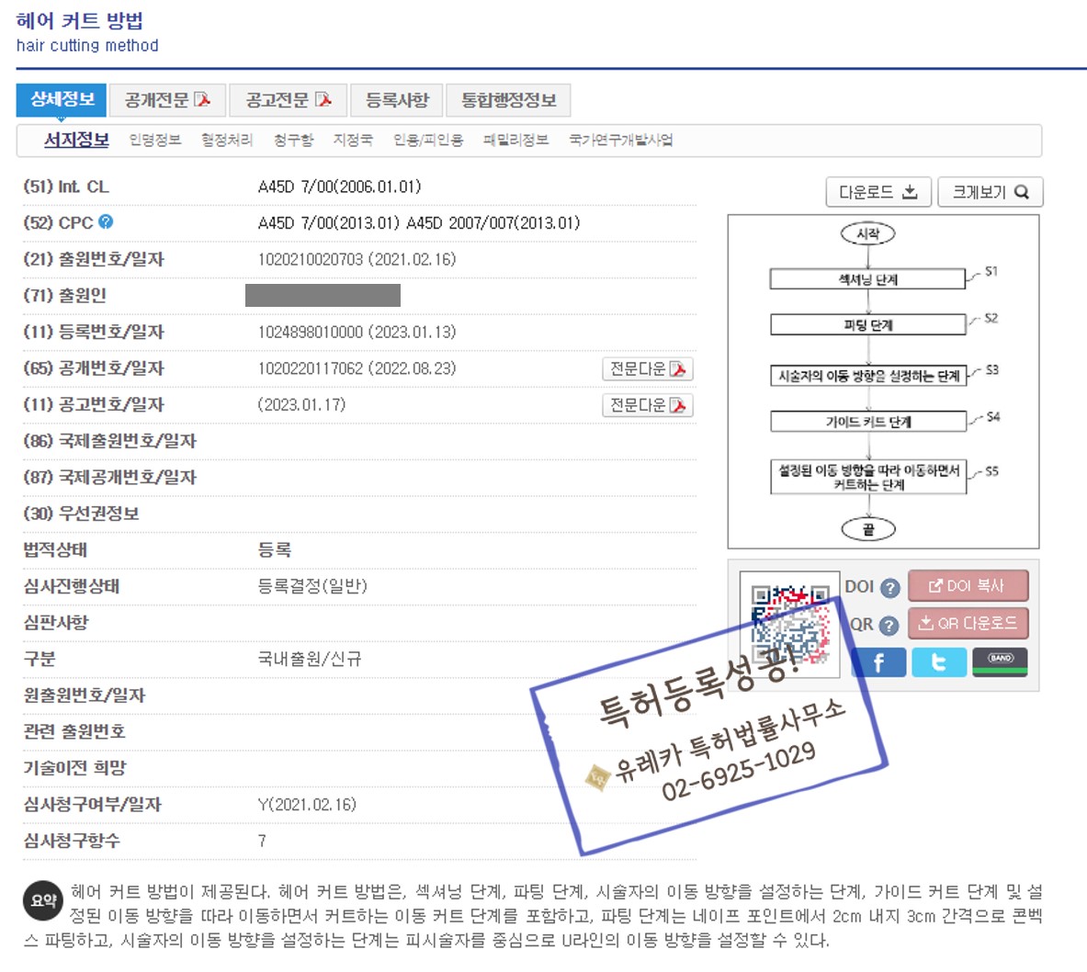
Task: Share via the Facebook icon
Action: (878, 662)
